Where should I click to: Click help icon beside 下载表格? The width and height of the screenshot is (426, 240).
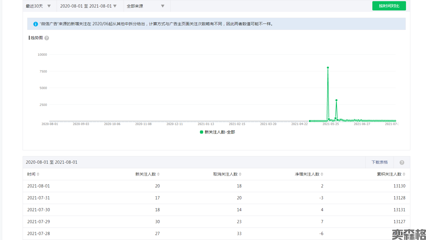(x=402, y=163)
